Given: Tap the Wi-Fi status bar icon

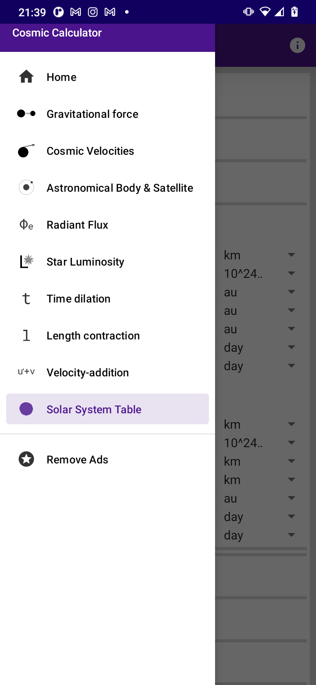Looking at the screenshot, I should [265, 12].
